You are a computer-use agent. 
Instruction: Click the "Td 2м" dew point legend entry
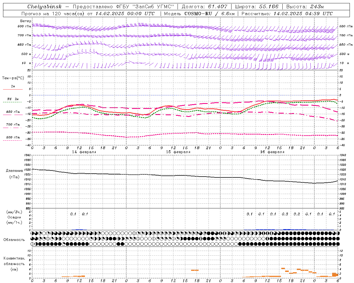13,99
